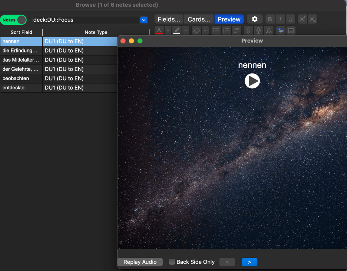Click the Note Type column header
The height and width of the screenshot is (271, 347).
pos(96,32)
